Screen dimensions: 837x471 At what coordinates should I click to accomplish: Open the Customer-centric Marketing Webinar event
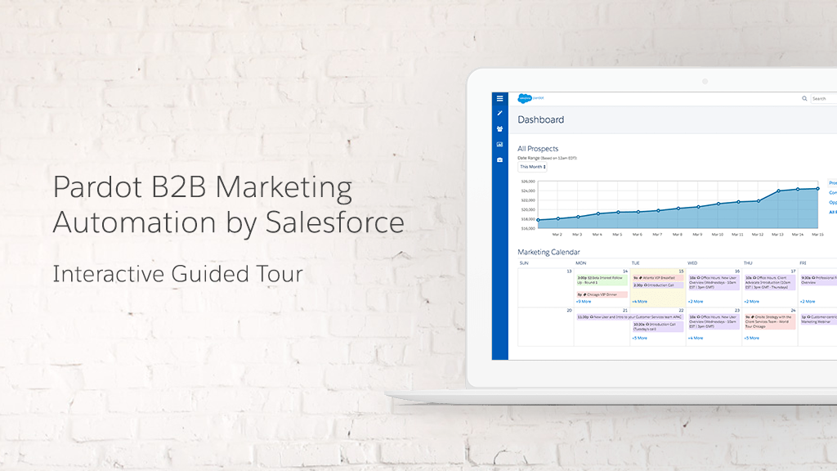coord(818,320)
